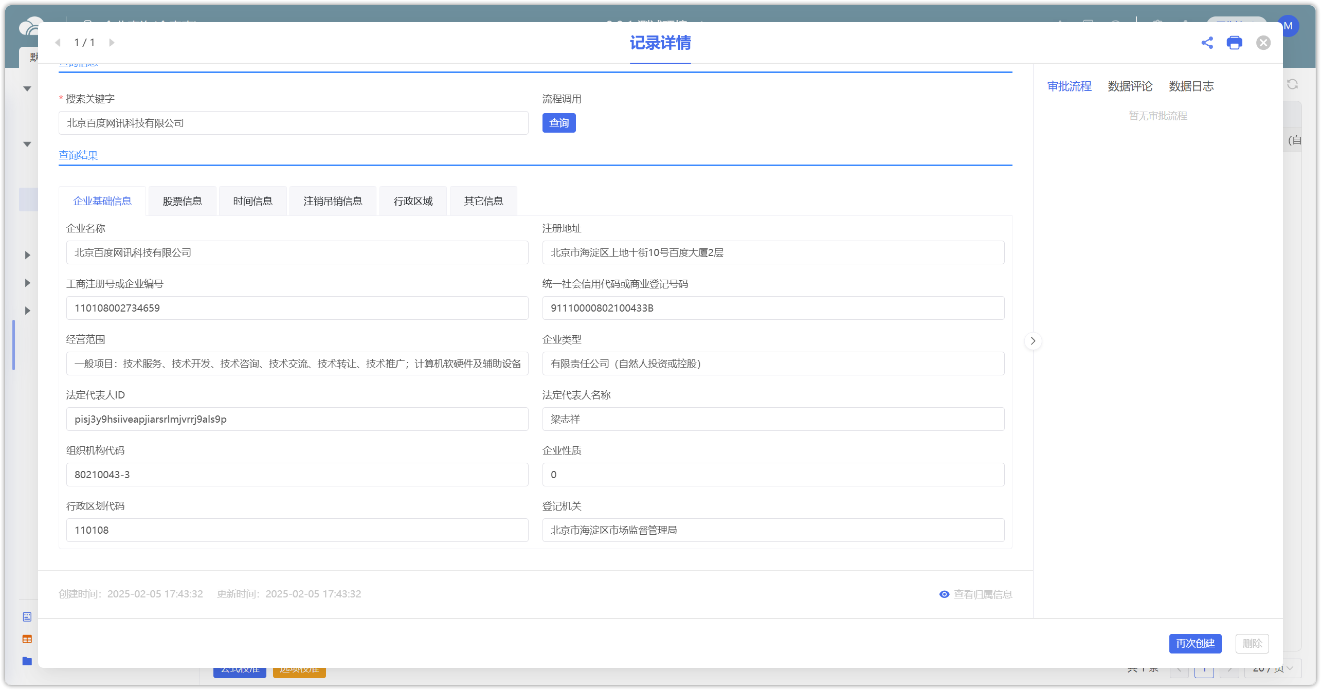Click the 企业性质 field
The image size is (1321, 690).
tap(773, 475)
